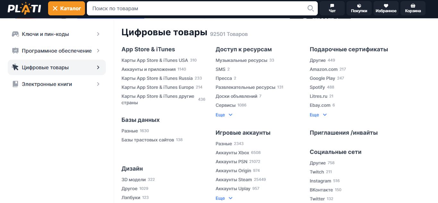438x203 pixels.
Task: Expand the Ключи и пин-коды chevron
Action: tap(98, 34)
